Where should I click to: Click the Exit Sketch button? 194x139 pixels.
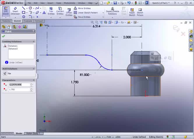[6, 11]
